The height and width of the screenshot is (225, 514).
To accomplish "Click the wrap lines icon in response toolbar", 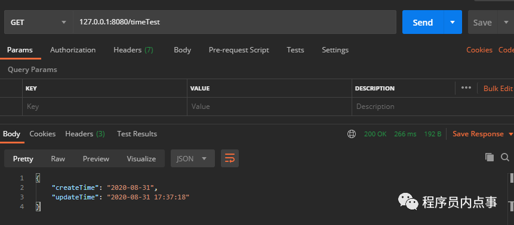I will coord(229,158).
